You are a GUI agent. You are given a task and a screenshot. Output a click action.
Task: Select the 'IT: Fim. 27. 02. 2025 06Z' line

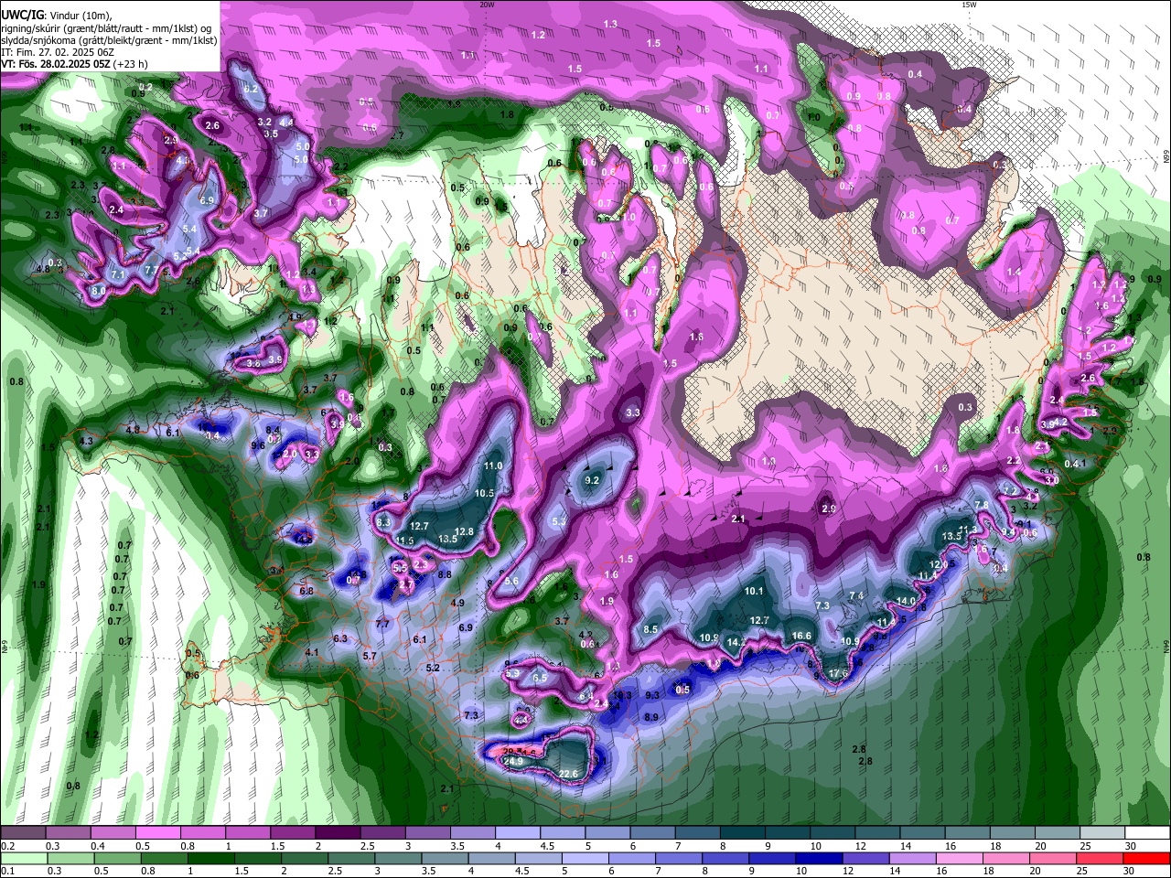point(57,52)
